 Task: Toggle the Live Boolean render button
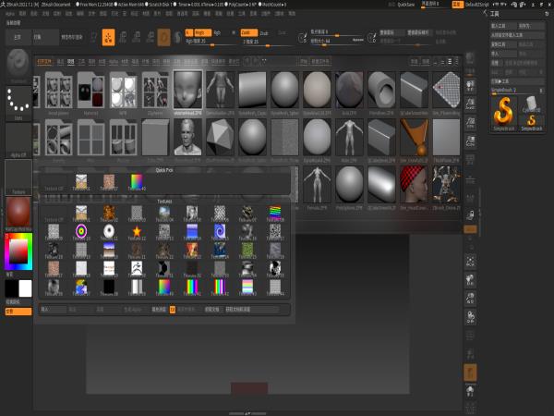pyautogui.click(x=72, y=37)
